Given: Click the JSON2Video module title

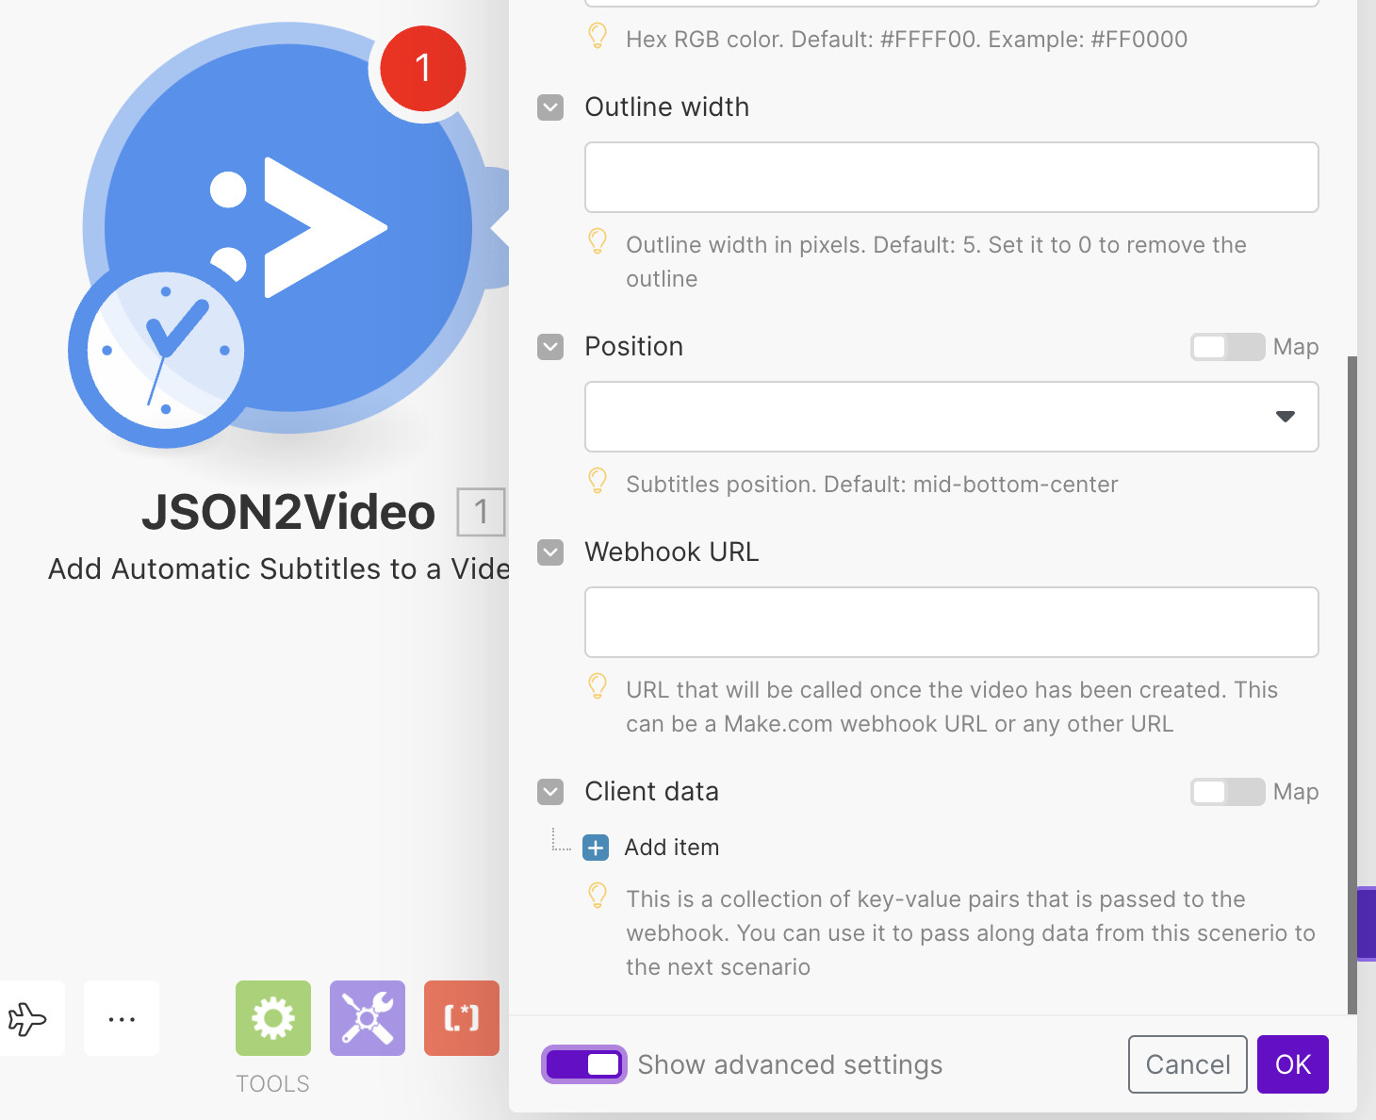Looking at the screenshot, I should [288, 513].
